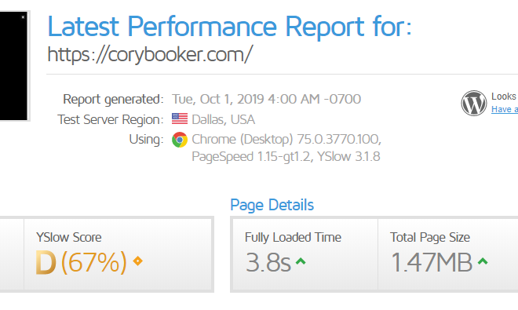Open the black page screenshot thumbnail
Image resolution: width=518 pixels, height=310 pixels.
[x=13, y=66]
